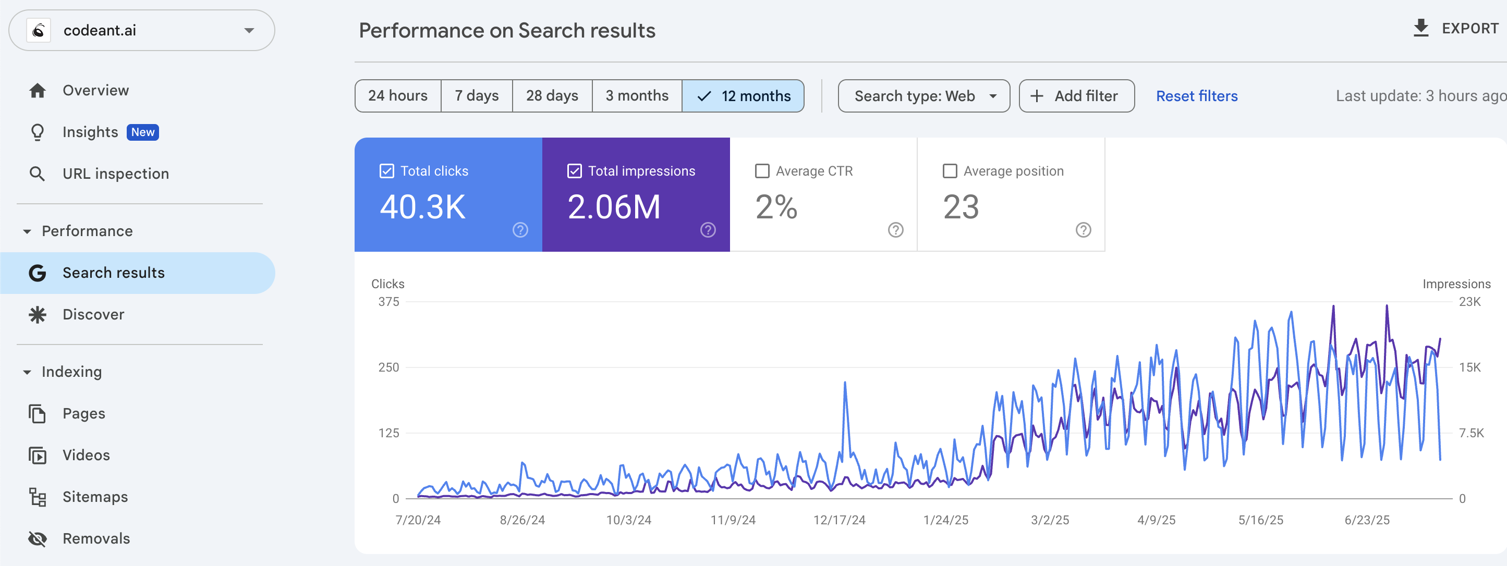Image resolution: width=1507 pixels, height=566 pixels.
Task: Open the Videos indexing report
Action: click(86, 455)
